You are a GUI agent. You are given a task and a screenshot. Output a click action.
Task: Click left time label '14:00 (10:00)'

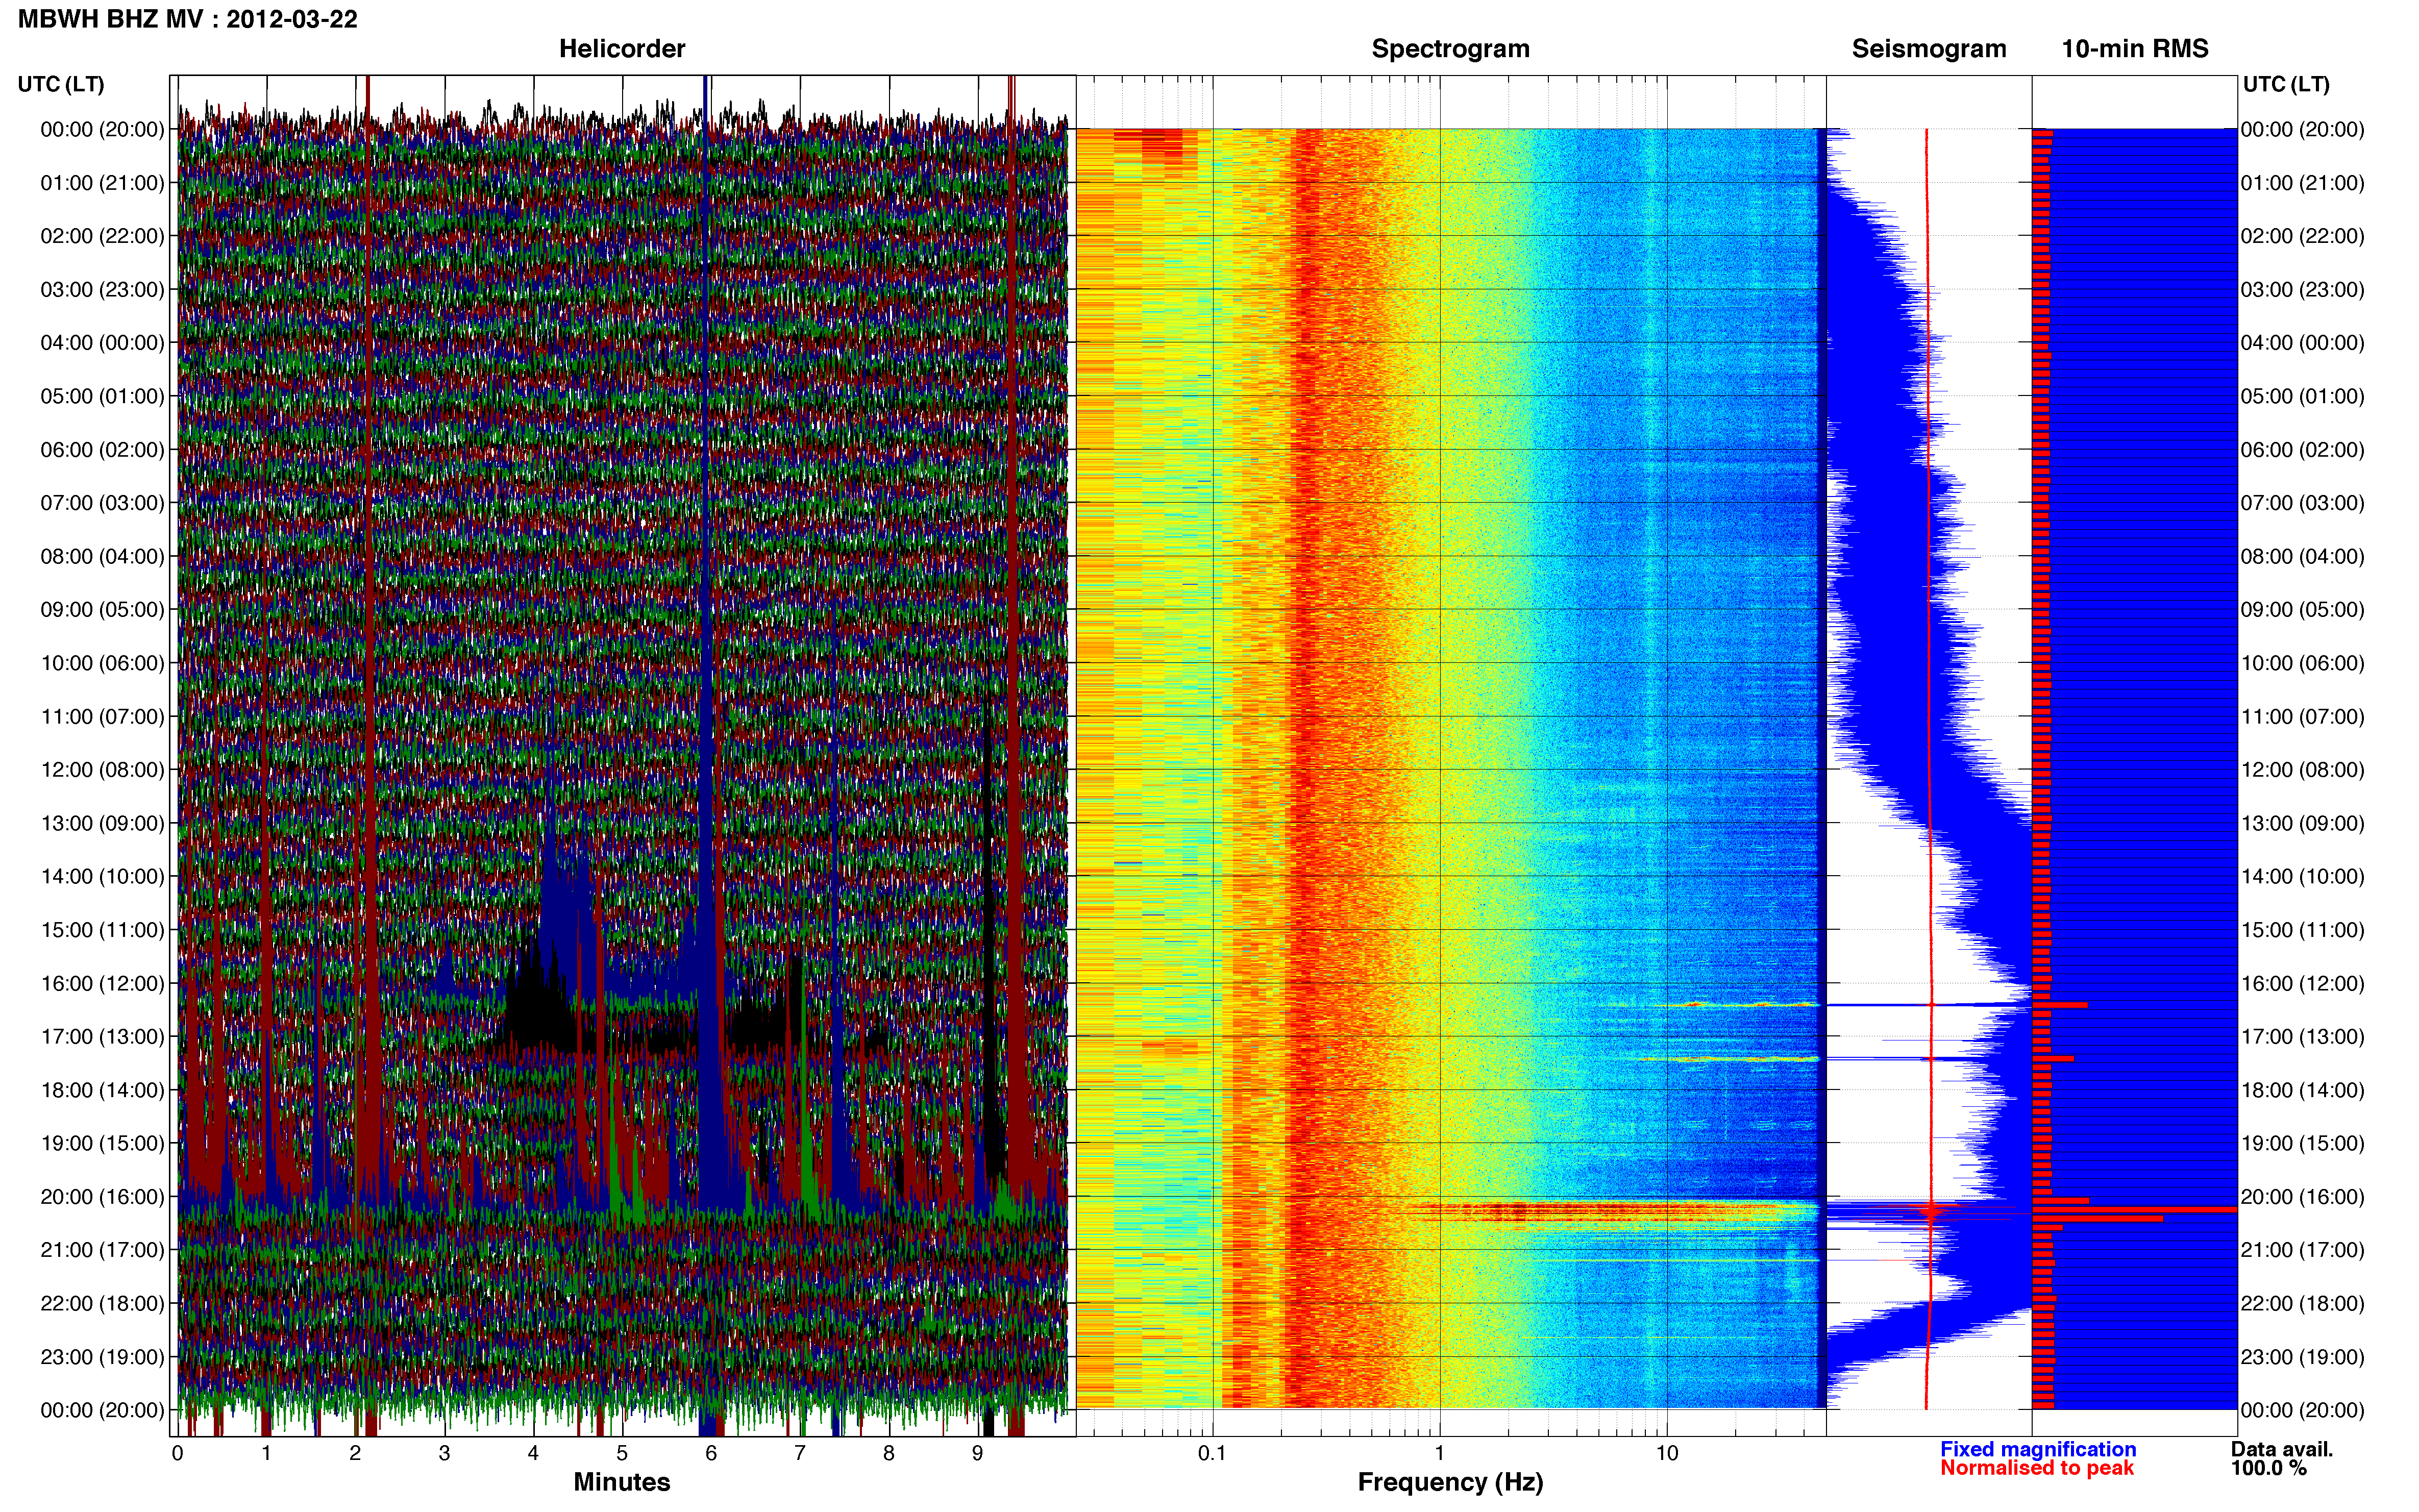[x=102, y=877]
